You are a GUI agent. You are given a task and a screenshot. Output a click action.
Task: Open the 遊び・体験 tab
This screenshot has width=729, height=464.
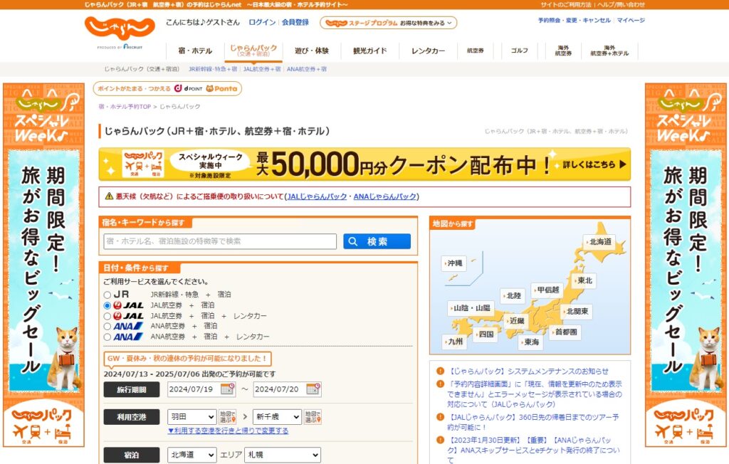click(312, 51)
